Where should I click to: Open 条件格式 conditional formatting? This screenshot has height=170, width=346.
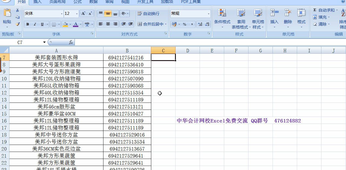pyautogui.click(x=222, y=18)
